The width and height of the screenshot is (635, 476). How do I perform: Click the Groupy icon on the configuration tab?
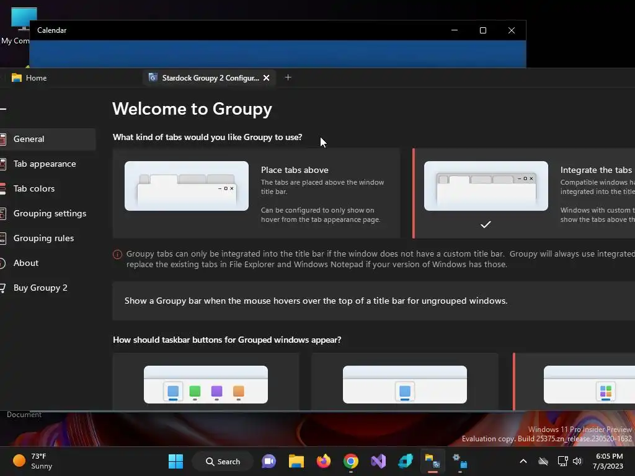tap(153, 77)
